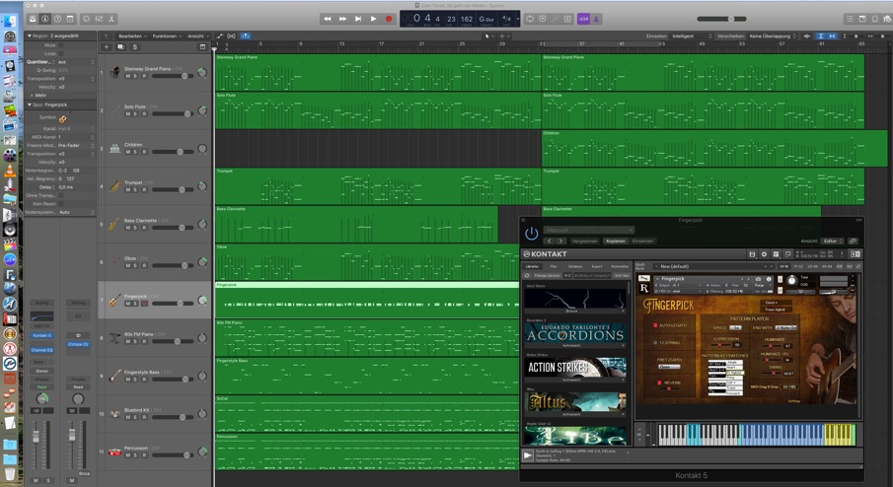This screenshot has height=487, width=893.
Task: Open Smart Controls button
Action: click(86, 19)
